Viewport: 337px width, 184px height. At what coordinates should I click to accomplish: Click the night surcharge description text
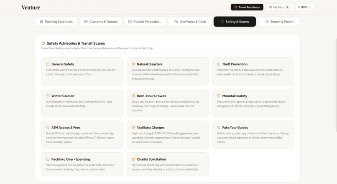click(x=166, y=138)
